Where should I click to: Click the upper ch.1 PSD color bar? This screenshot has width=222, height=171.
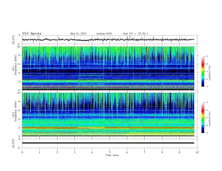[x=203, y=71]
